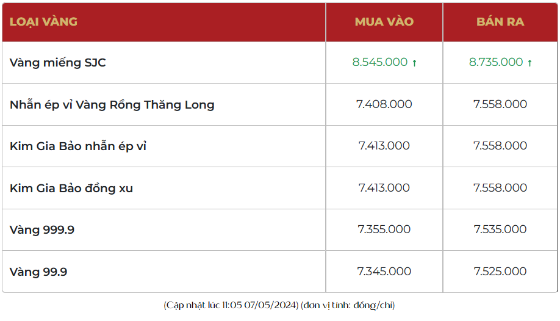Click the sell price 7.535.000
This screenshot has height=321, width=560.
tap(500, 229)
